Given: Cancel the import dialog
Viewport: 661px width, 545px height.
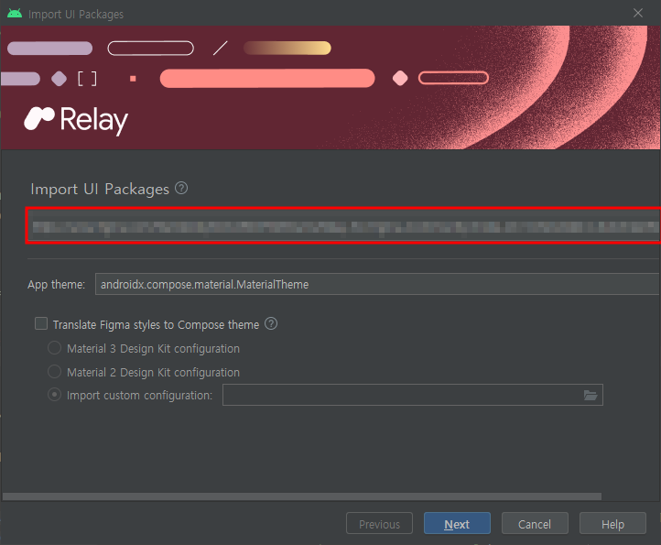Looking at the screenshot, I should pyautogui.click(x=535, y=524).
